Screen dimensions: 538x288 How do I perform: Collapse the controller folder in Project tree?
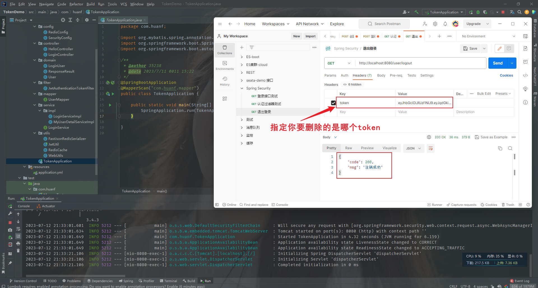coord(35,43)
